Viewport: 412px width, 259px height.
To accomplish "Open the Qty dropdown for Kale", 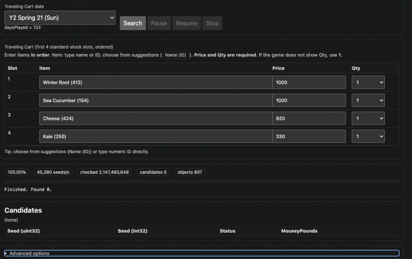I will click(368, 136).
